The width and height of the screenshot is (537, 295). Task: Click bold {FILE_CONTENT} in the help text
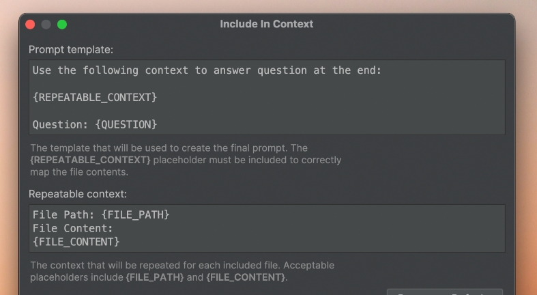(246, 277)
